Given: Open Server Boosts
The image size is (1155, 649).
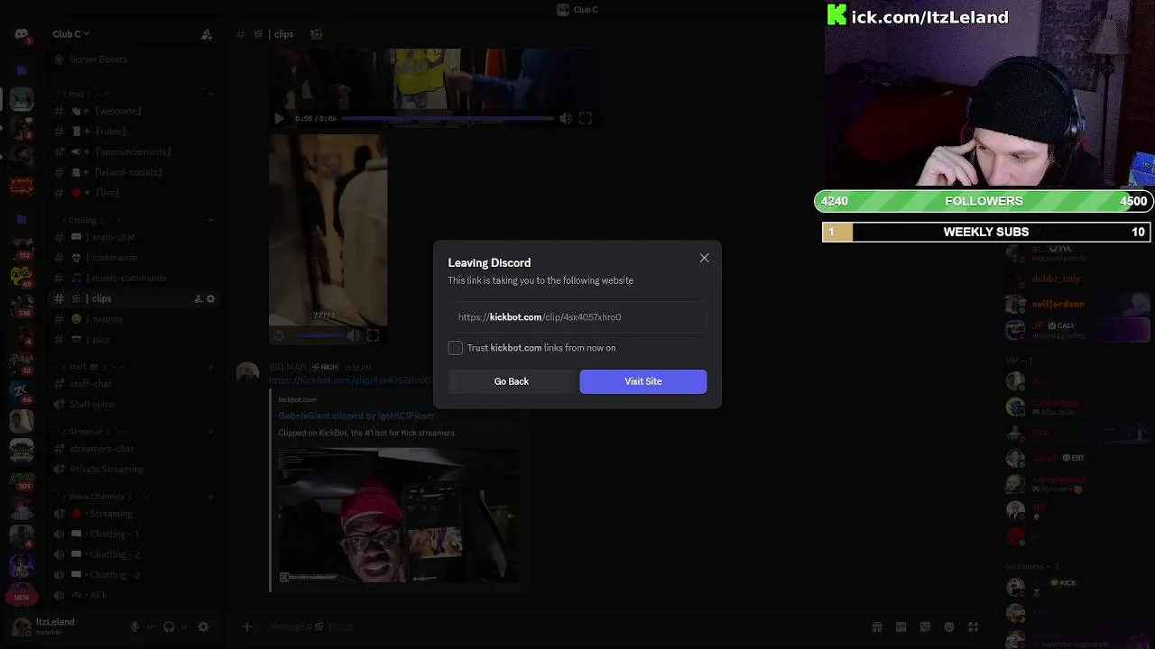Looking at the screenshot, I should tap(98, 59).
